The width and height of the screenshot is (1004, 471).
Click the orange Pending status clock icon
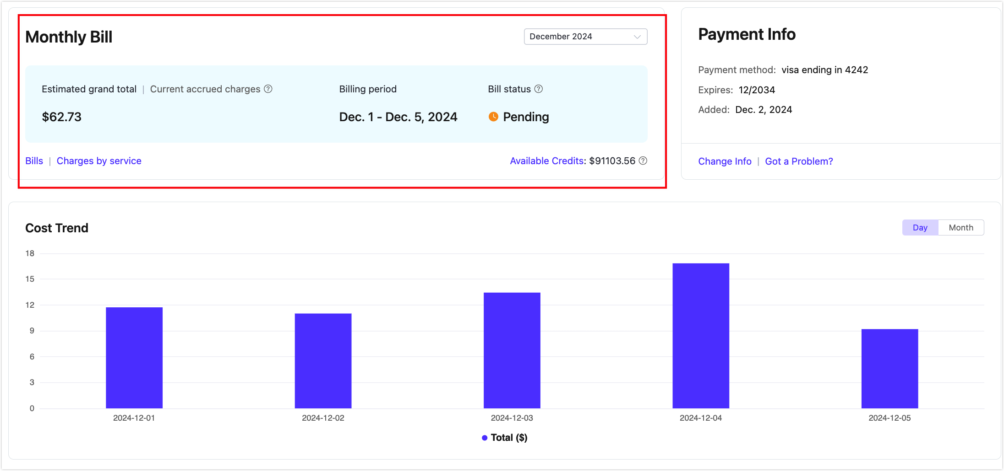[493, 117]
